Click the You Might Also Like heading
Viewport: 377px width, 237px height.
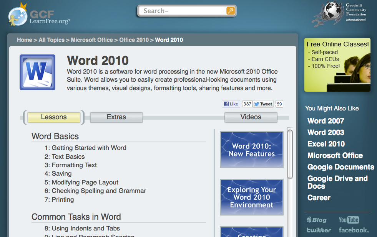click(x=332, y=109)
